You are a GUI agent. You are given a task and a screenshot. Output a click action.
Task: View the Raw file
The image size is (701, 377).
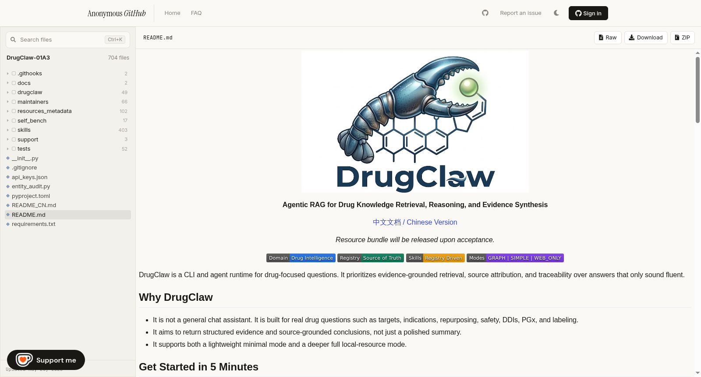tap(608, 38)
